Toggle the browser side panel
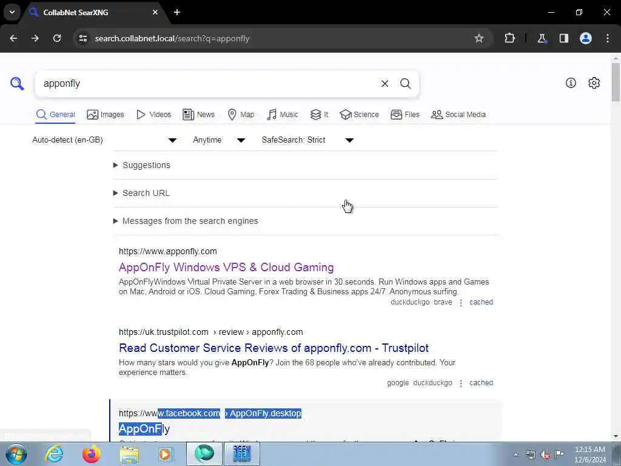 pos(564,38)
